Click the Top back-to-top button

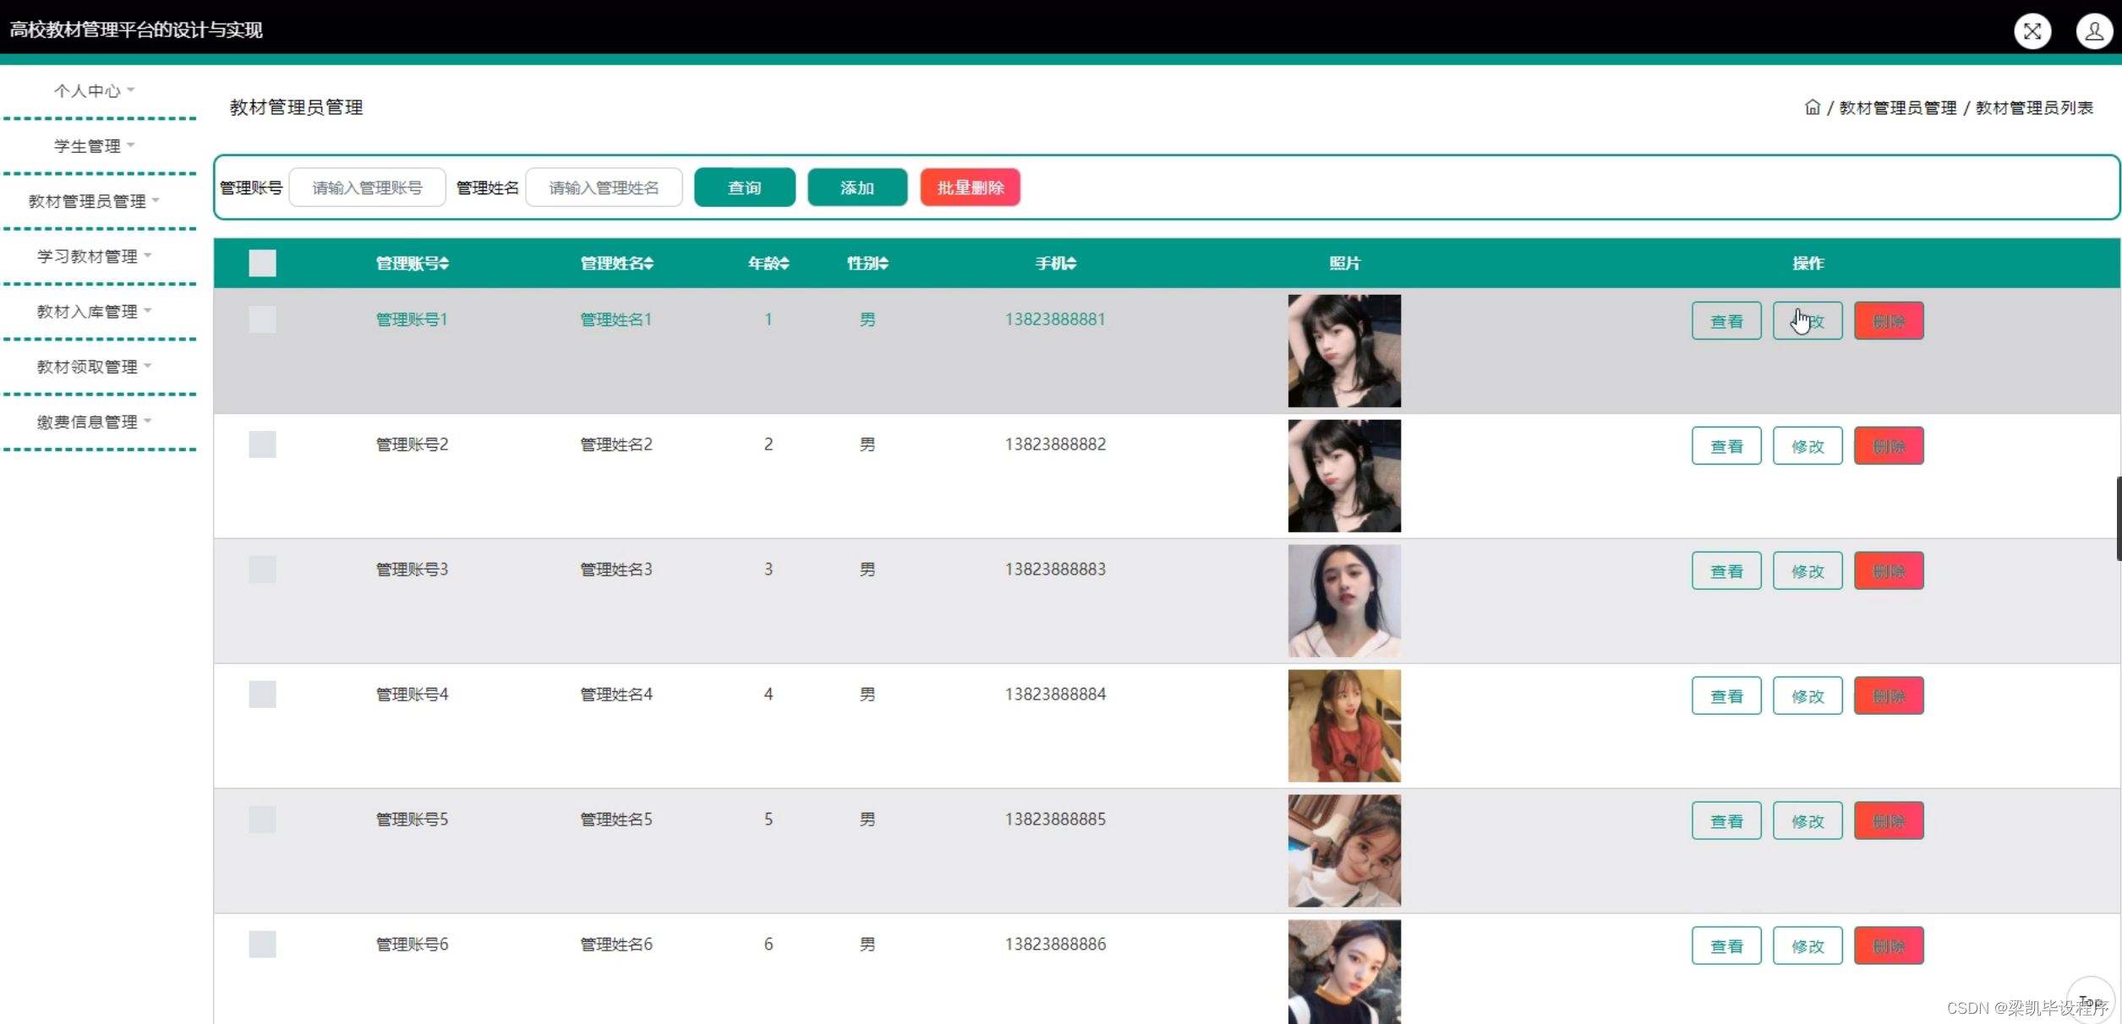coord(2090,1000)
